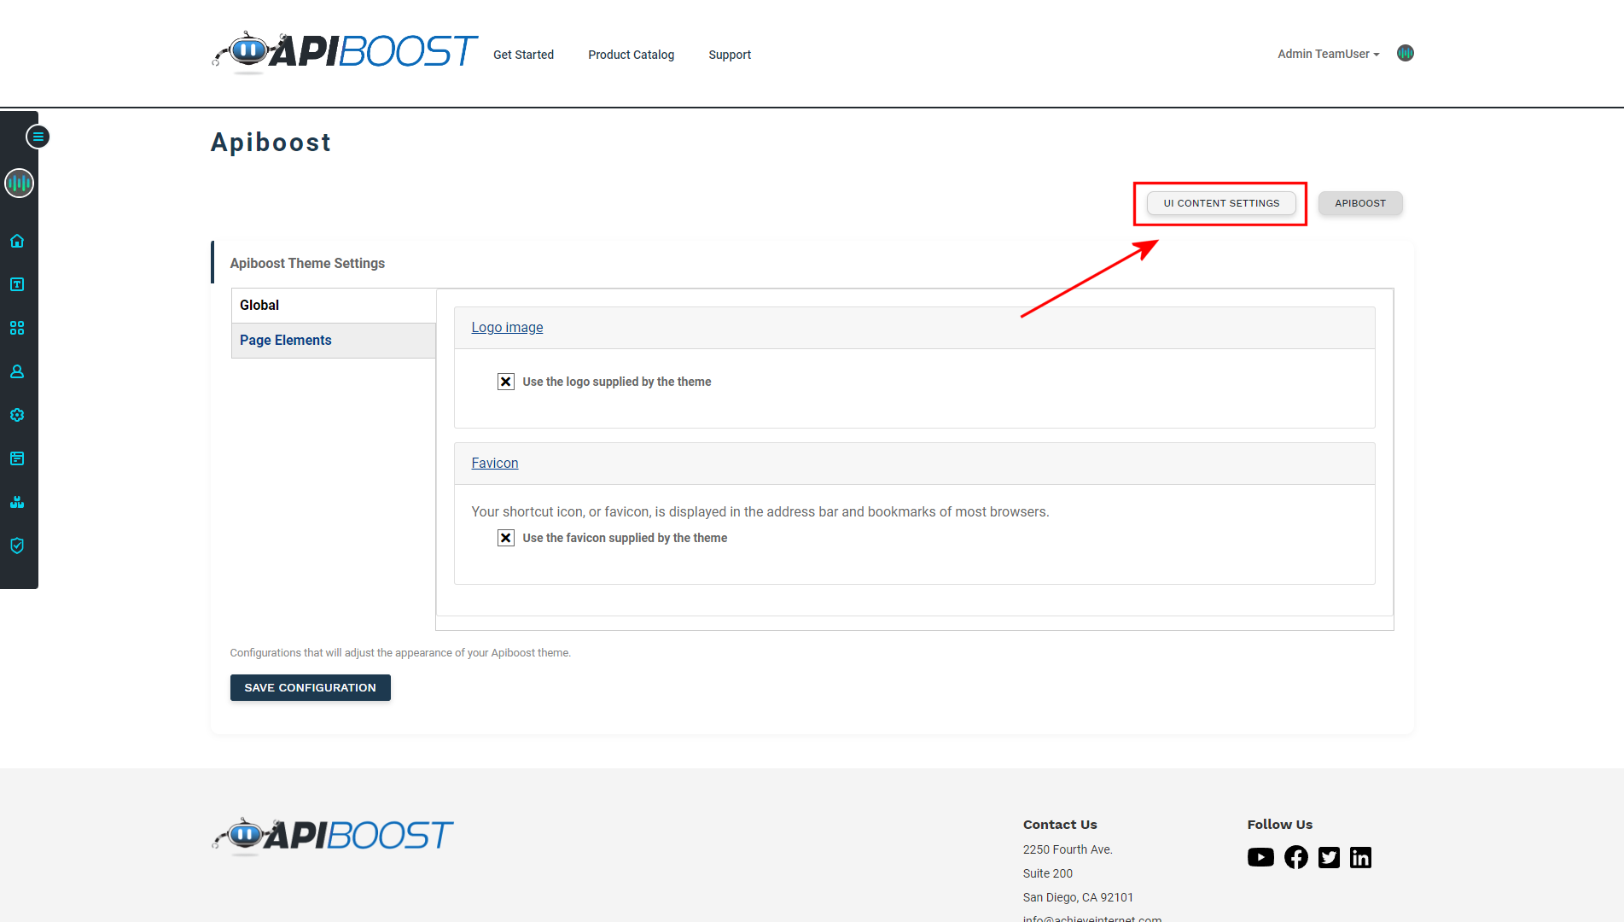Click the header avatar icon beside Admin TeamUser
Screen dimensions: 1624x922
pyautogui.click(x=1406, y=53)
